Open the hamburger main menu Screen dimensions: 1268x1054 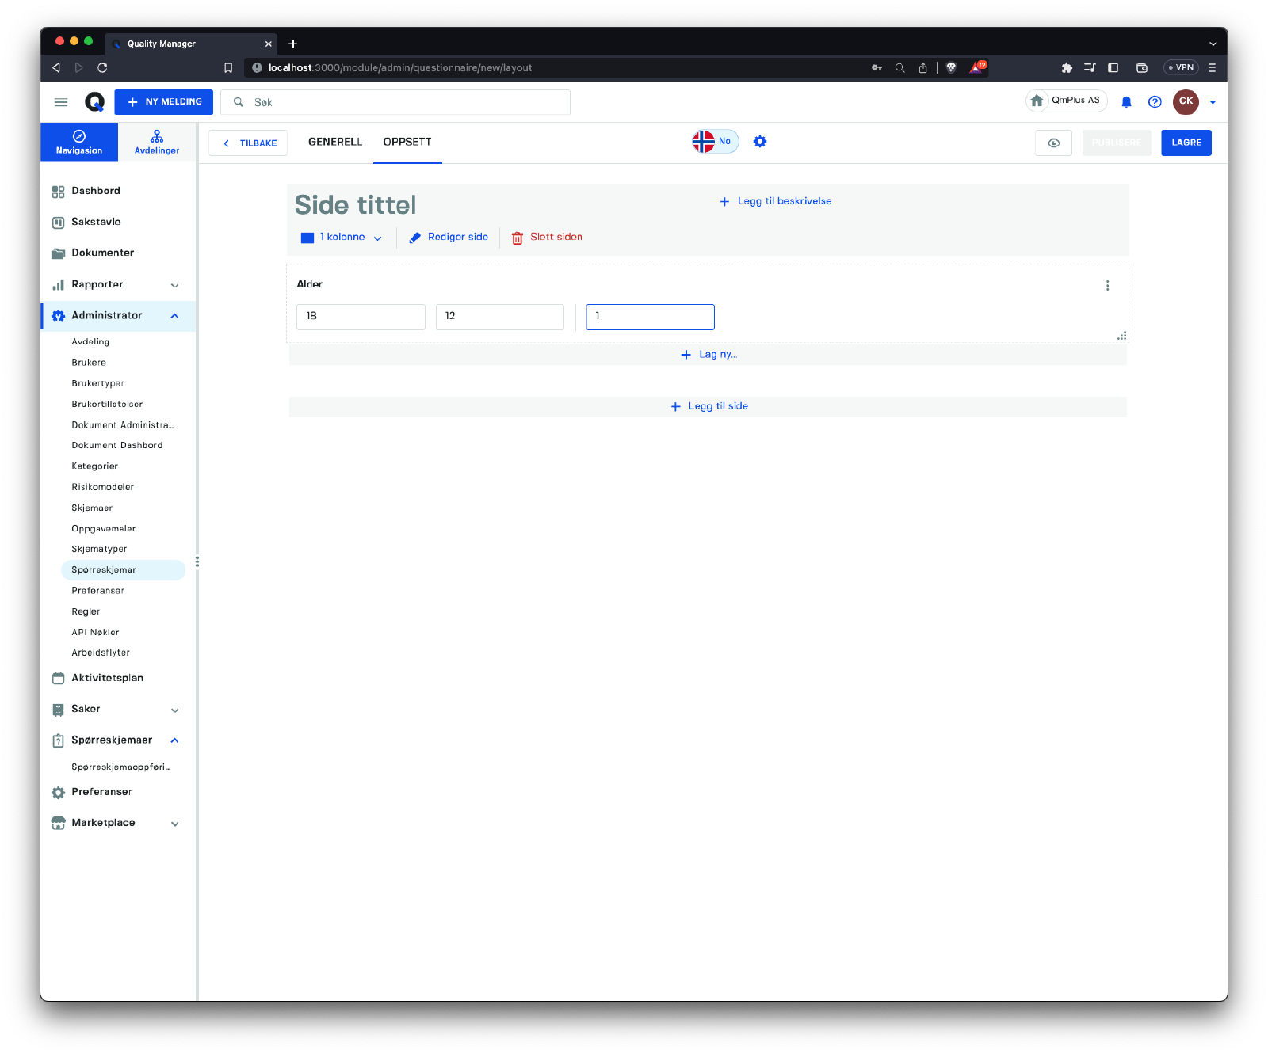pos(61,102)
